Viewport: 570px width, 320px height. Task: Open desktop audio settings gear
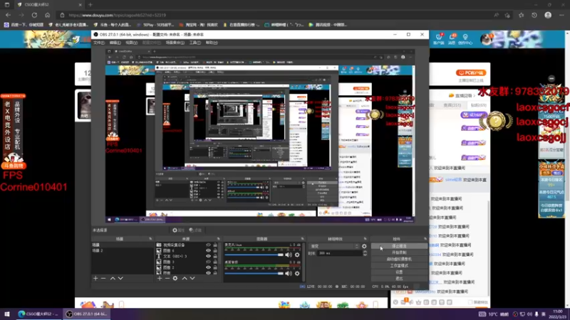[297, 273]
